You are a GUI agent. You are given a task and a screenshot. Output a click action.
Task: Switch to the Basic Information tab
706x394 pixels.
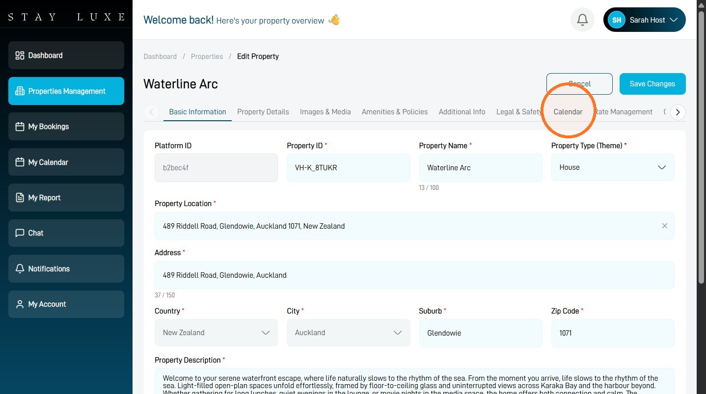click(197, 112)
